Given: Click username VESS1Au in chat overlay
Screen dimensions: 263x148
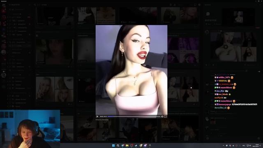Looking at the screenshot, I should click(223, 81).
